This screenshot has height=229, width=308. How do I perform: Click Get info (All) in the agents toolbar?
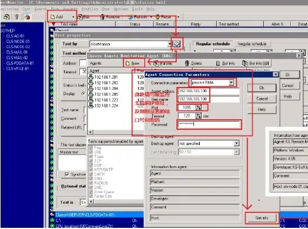pos(256,63)
